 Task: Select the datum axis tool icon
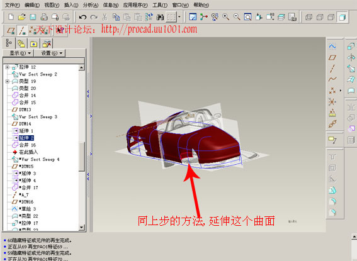coord(332,69)
